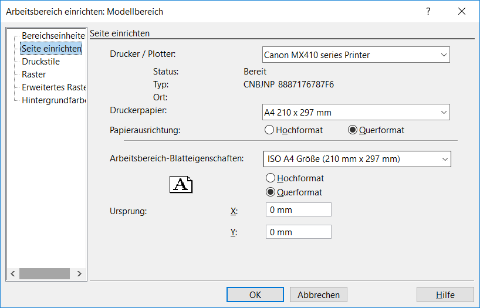The height and width of the screenshot is (308, 480).
Task: Select Raster in the sidebar tree
Action: point(33,75)
